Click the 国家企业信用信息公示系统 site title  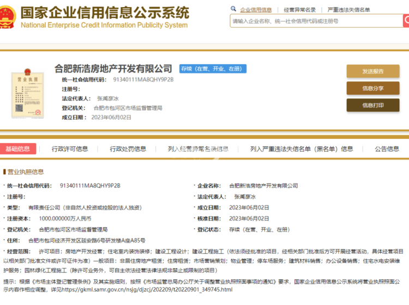coord(105,12)
